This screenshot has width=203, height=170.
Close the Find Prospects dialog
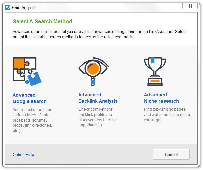point(190,6)
